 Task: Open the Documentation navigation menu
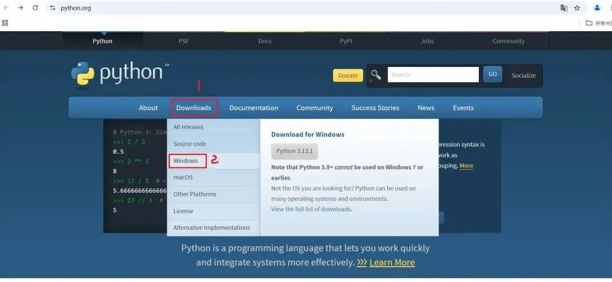pos(254,108)
